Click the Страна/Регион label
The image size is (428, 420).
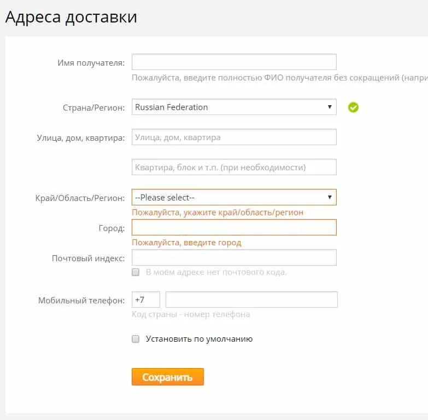[94, 108]
